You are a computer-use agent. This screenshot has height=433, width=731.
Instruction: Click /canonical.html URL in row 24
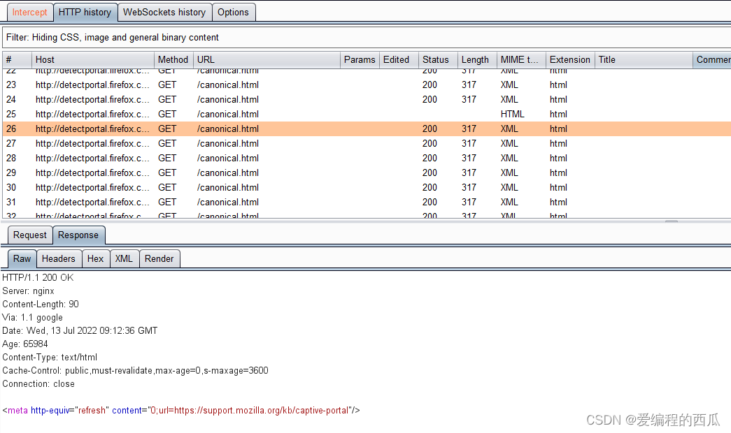[228, 100]
